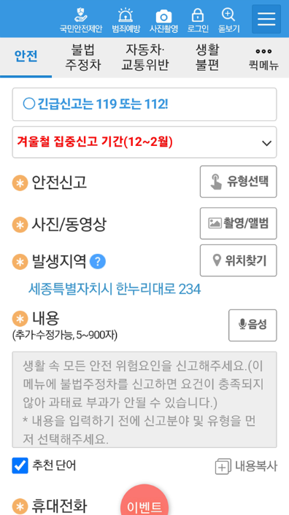Open the 유형선택 type selector

[x=239, y=182]
